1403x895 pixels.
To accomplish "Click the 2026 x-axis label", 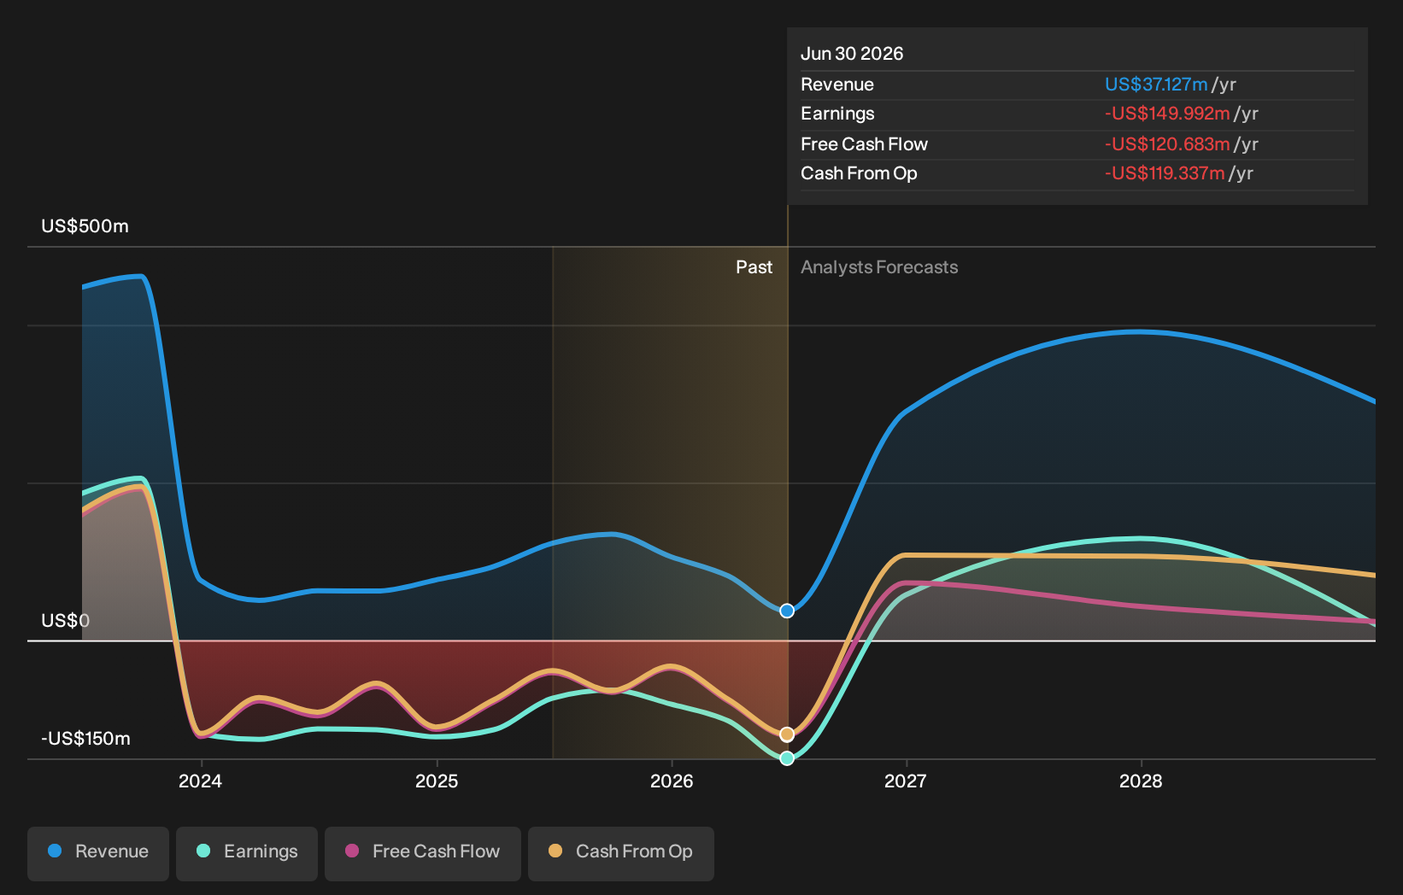I will 672,781.
